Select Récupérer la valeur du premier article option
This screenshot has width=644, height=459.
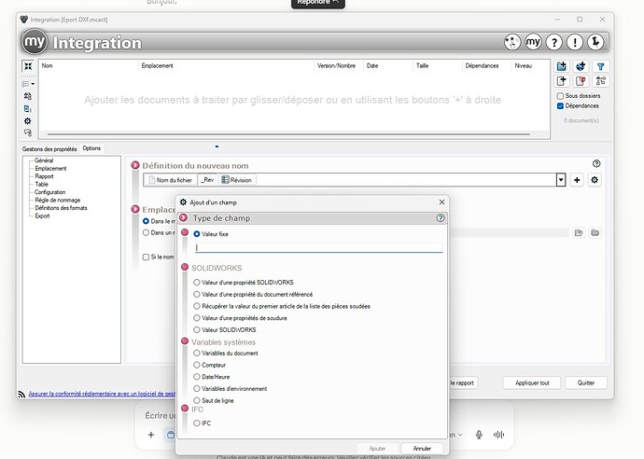tap(197, 306)
